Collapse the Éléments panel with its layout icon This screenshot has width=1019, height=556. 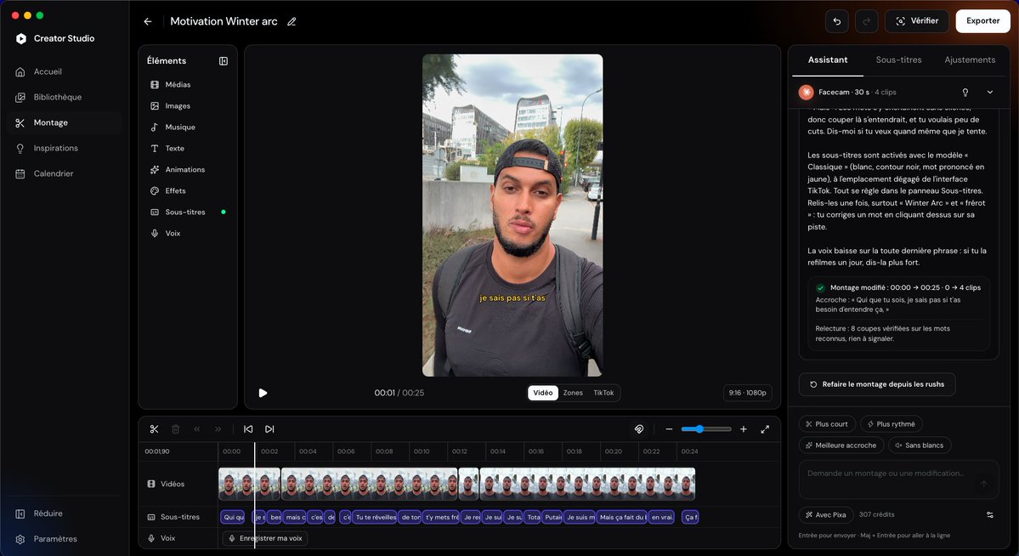tap(223, 61)
